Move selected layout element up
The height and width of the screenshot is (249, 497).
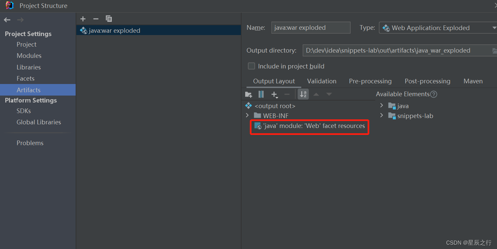click(316, 95)
